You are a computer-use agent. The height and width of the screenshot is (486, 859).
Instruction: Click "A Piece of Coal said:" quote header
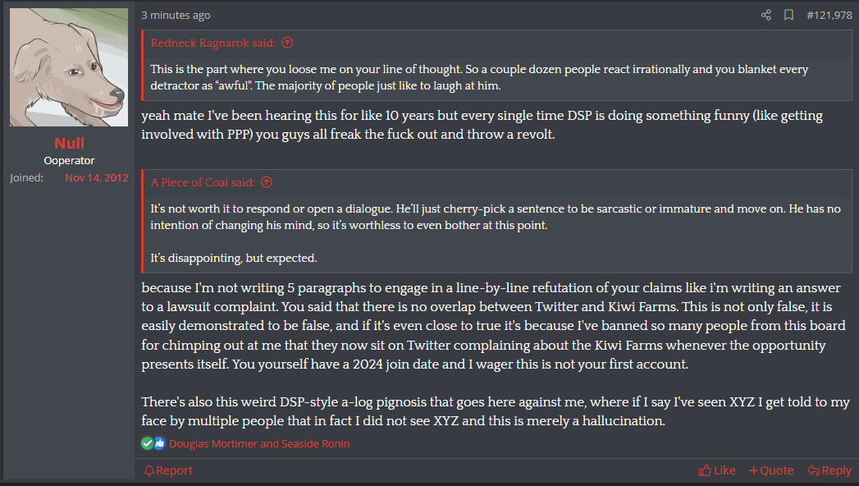click(203, 182)
